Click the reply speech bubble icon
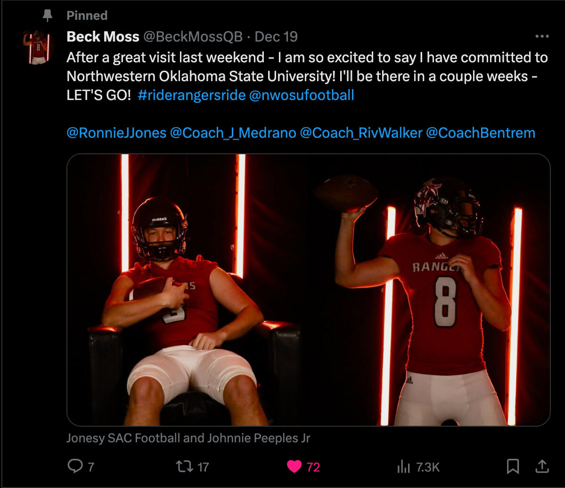The height and width of the screenshot is (488, 565). [x=75, y=466]
